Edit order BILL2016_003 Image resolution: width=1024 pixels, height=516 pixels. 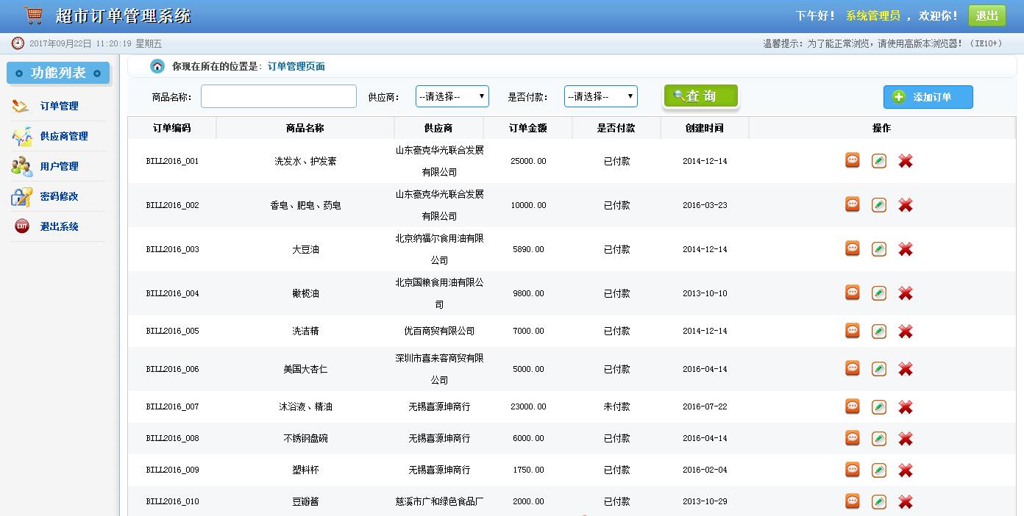point(879,249)
